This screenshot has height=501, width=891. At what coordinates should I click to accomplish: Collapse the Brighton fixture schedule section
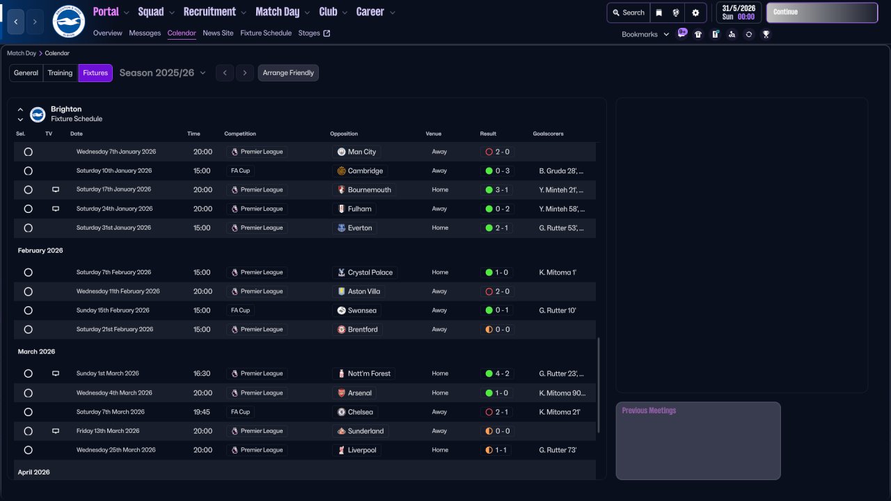click(x=20, y=110)
